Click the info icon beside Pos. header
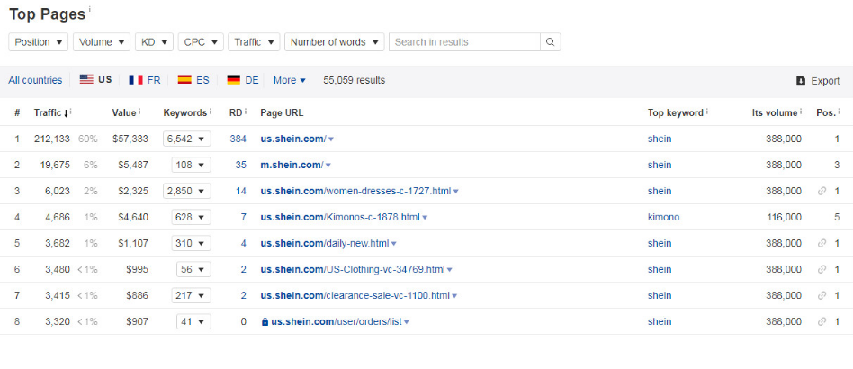853x369 pixels. point(839,112)
